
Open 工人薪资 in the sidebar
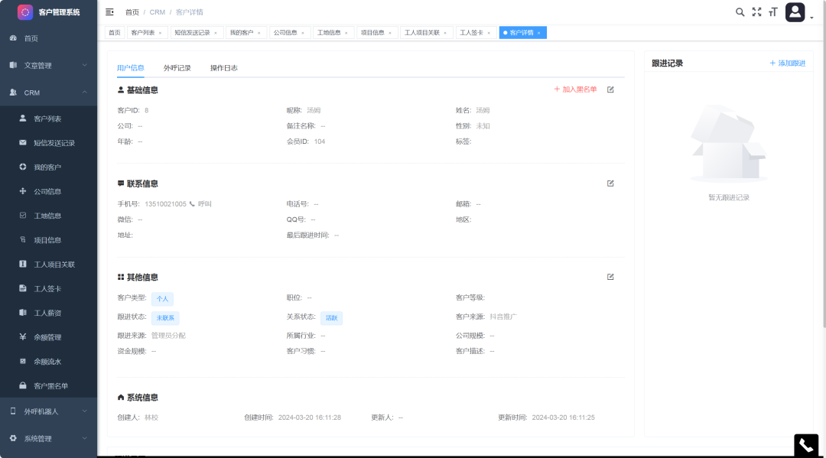tap(48, 313)
